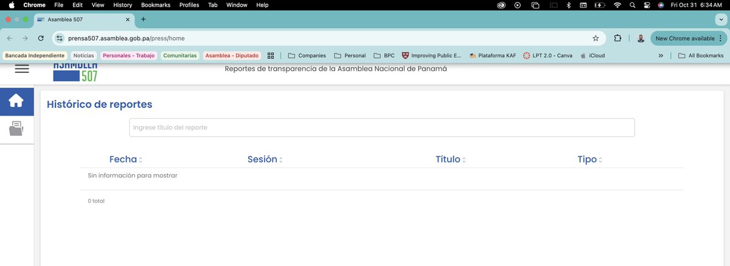Image resolution: width=730 pixels, height=266 pixels.
Task: Click the date and time clock
Action: pyautogui.click(x=696, y=5)
